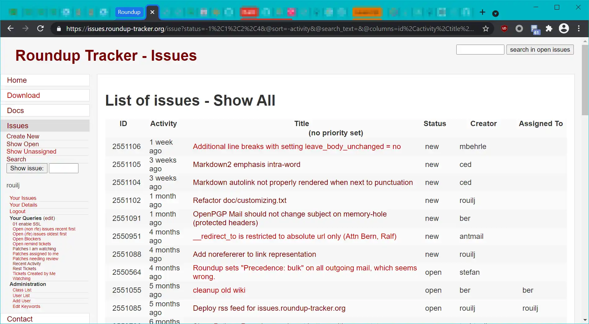The width and height of the screenshot is (589, 324).
Task: Open the Home menu item
Action: (45, 80)
